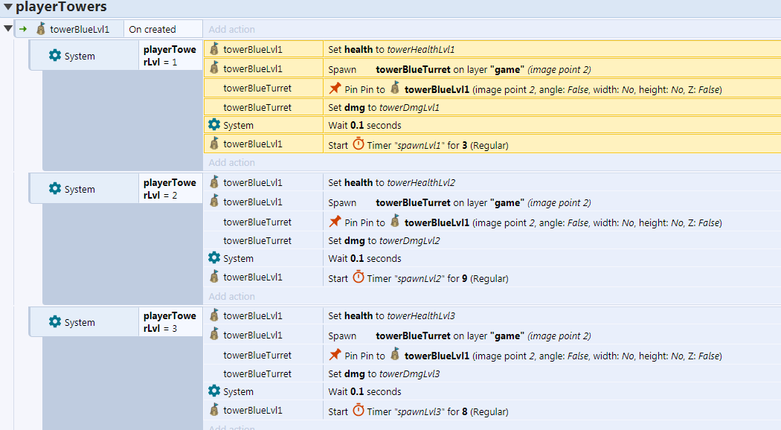
Task: Click tower icon in third block's Spawn row
Action: 214,334
